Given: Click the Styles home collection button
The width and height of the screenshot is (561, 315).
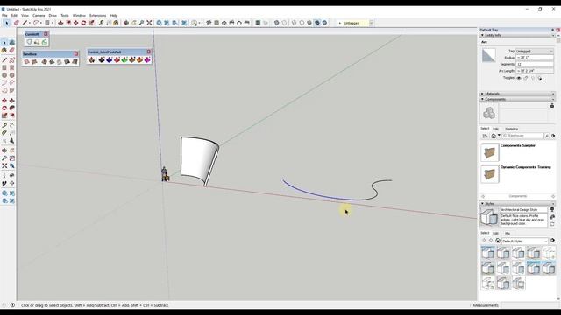Looking at the screenshot, I should (x=498, y=241).
